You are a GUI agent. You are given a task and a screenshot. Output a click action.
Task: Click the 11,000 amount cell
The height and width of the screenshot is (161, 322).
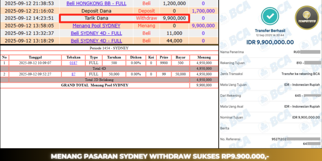(x=174, y=33)
